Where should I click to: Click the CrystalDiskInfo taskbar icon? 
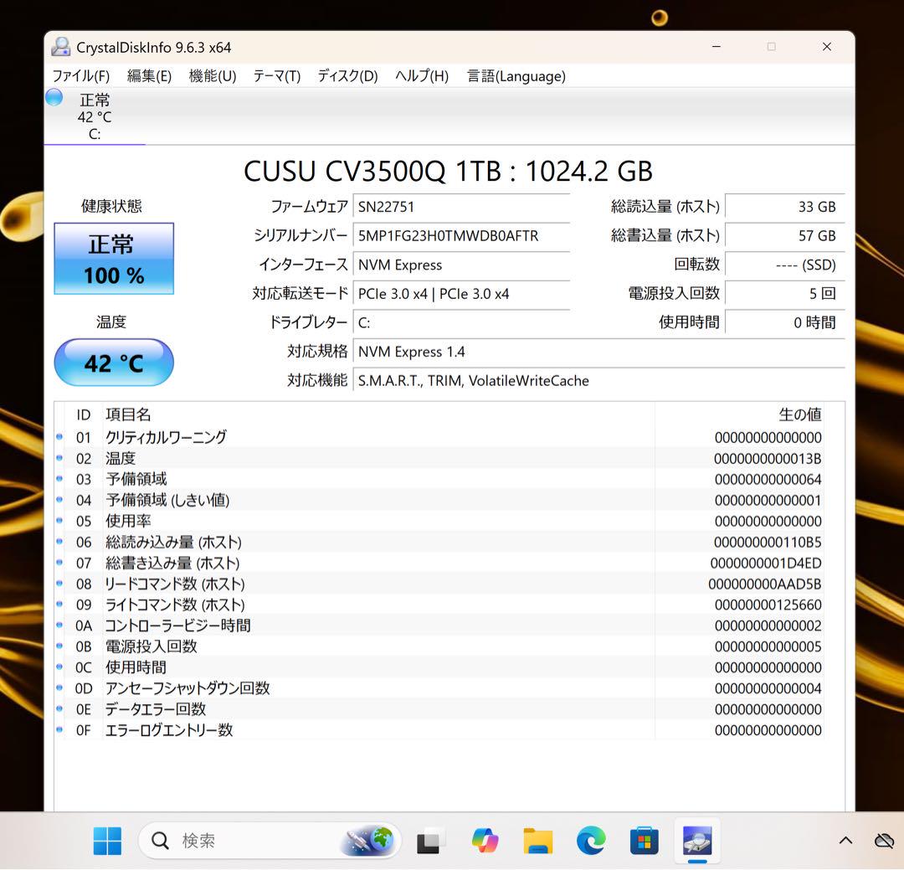[697, 841]
